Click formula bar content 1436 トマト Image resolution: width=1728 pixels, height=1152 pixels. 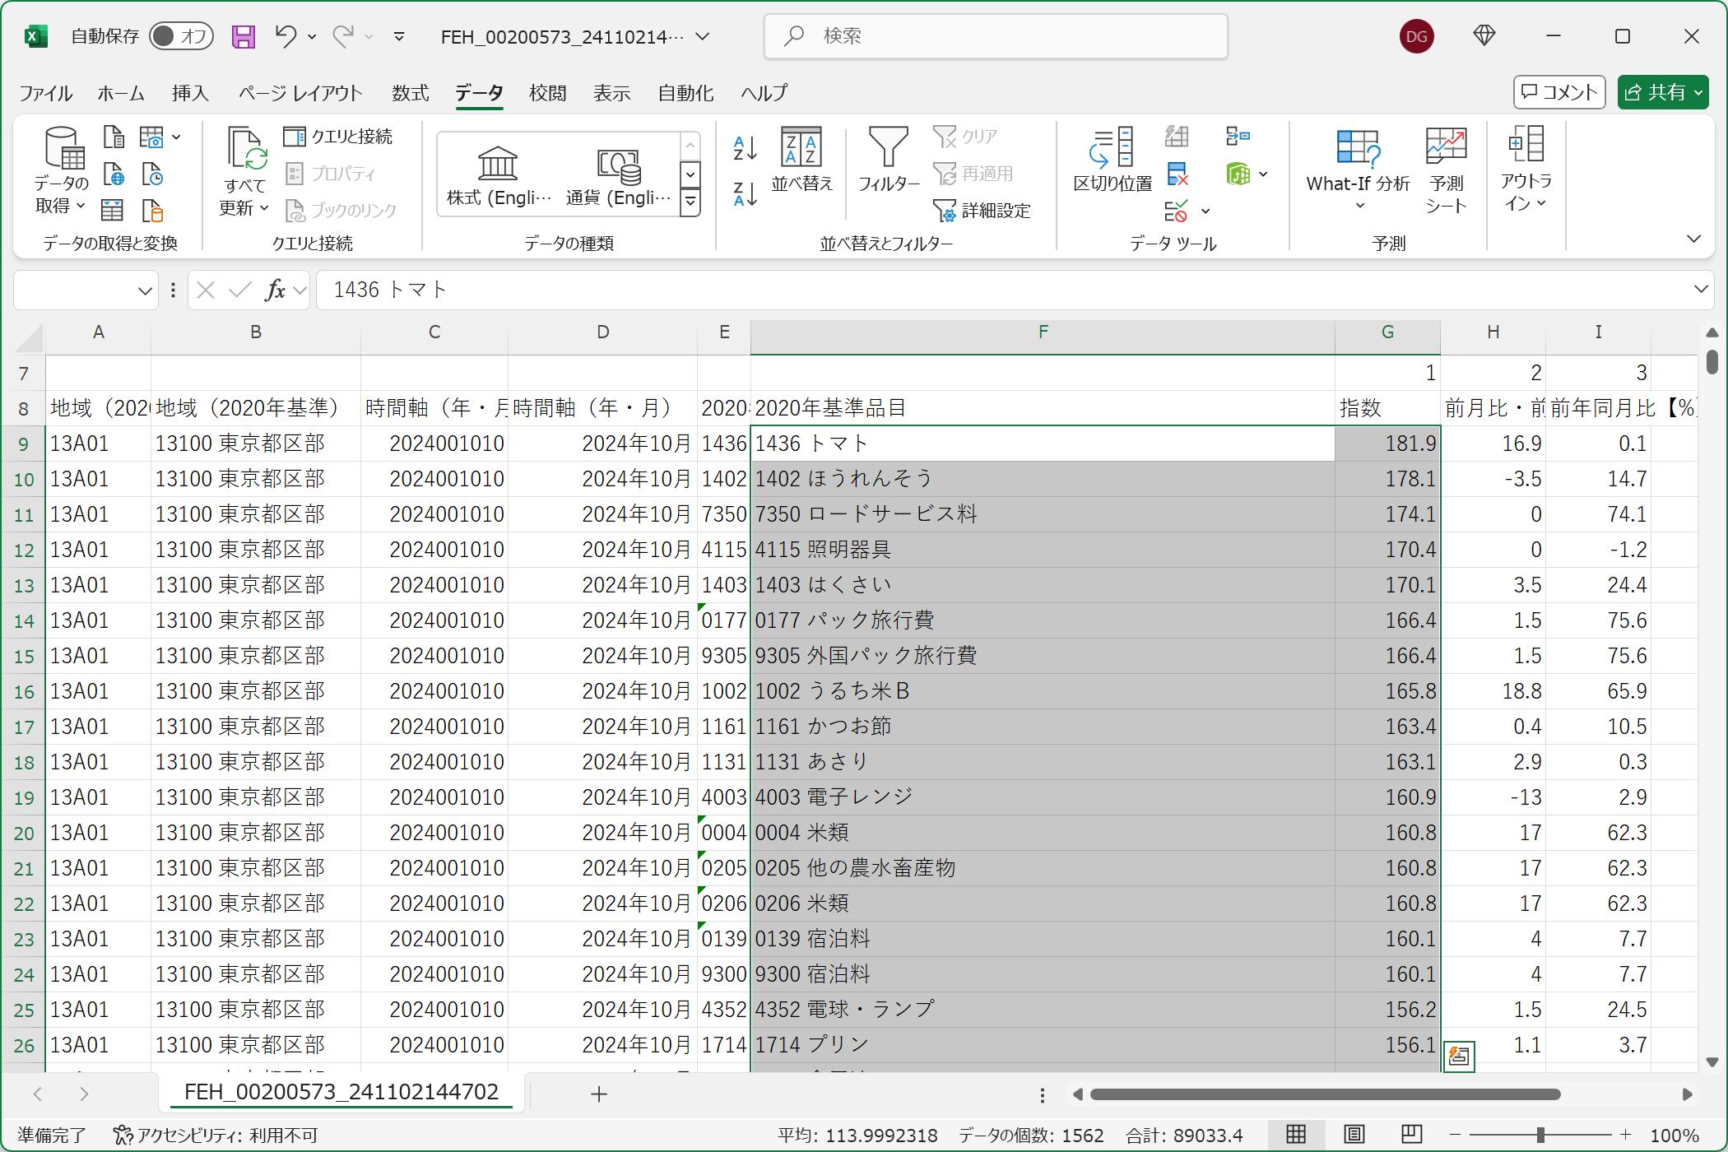click(x=390, y=290)
